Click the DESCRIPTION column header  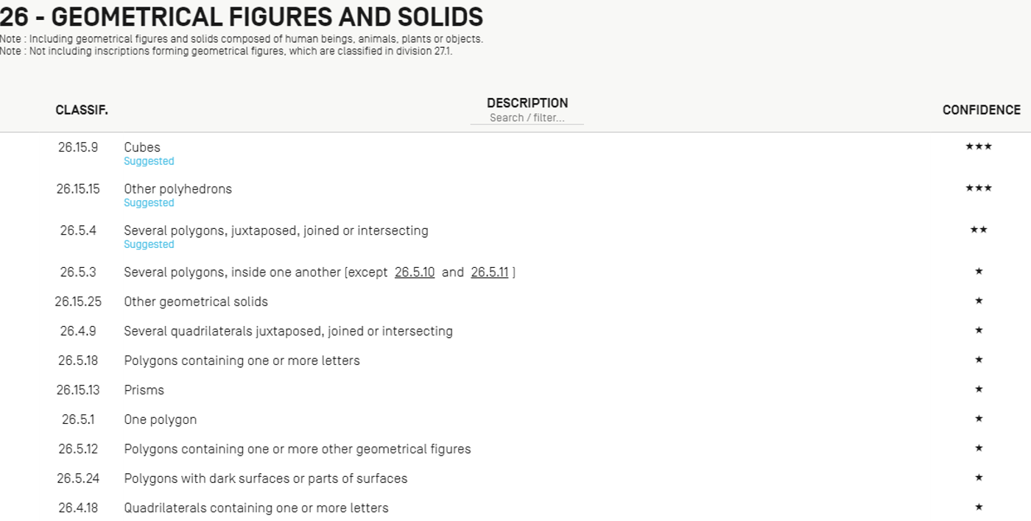click(527, 103)
